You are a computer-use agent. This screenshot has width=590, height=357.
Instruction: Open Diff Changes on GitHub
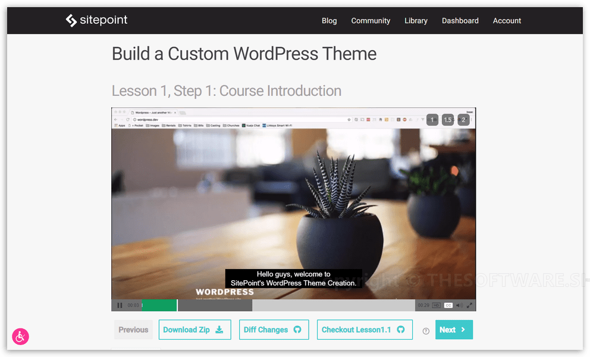coord(274,330)
